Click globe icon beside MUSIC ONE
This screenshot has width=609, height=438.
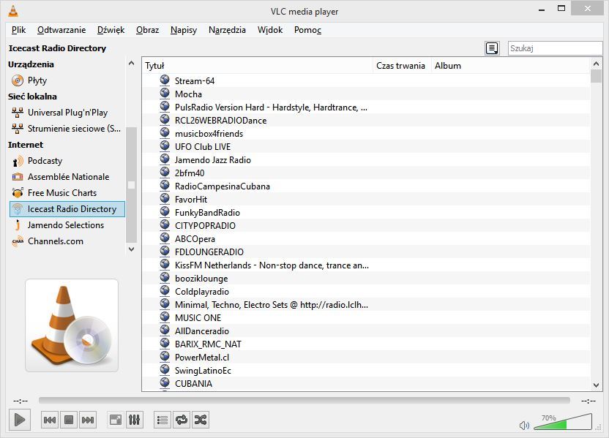click(165, 317)
